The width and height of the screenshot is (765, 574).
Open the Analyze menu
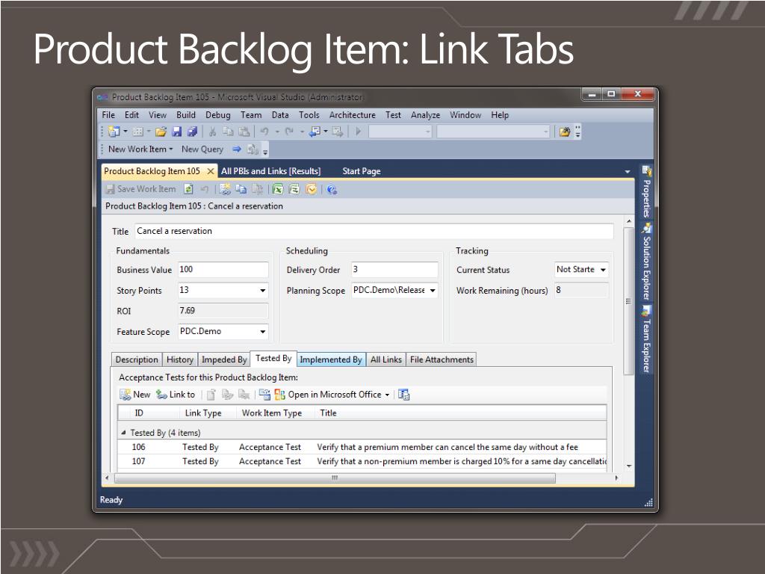click(x=425, y=115)
